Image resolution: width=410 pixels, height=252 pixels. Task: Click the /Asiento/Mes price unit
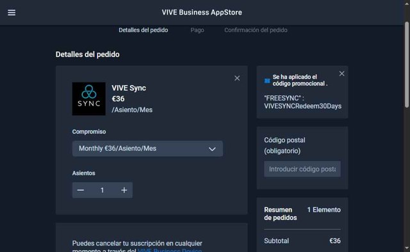coord(132,109)
